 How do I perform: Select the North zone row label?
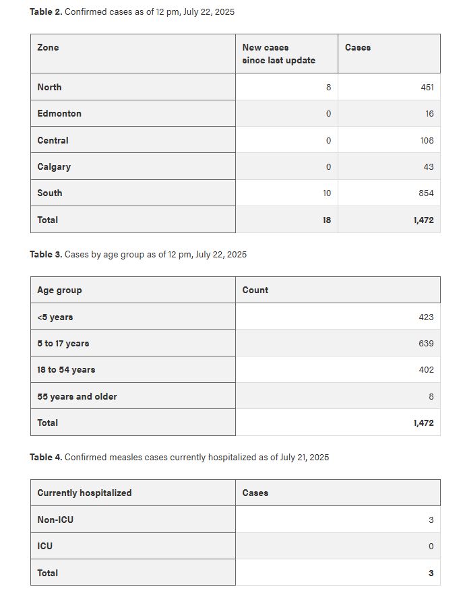coord(49,87)
